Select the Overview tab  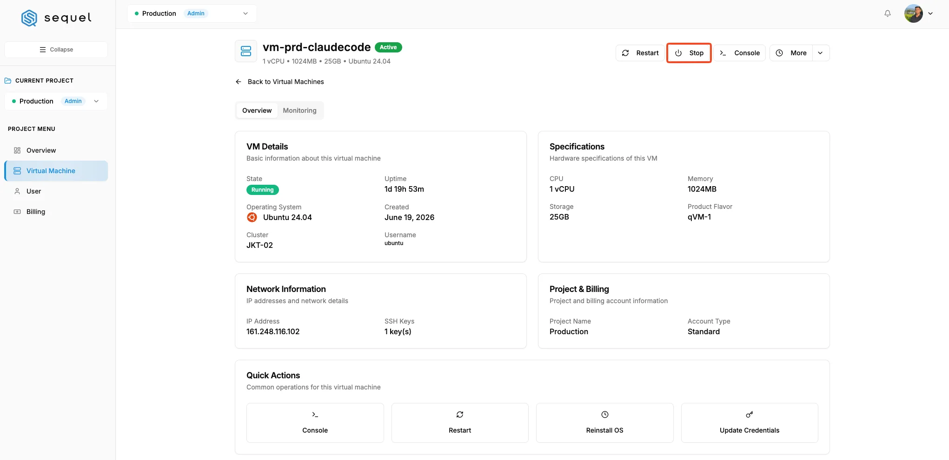click(257, 110)
